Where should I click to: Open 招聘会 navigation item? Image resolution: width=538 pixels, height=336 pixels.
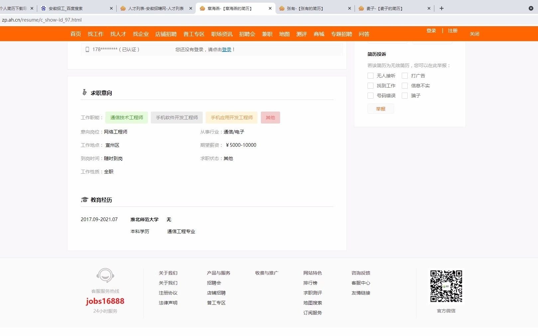point(247,34)
